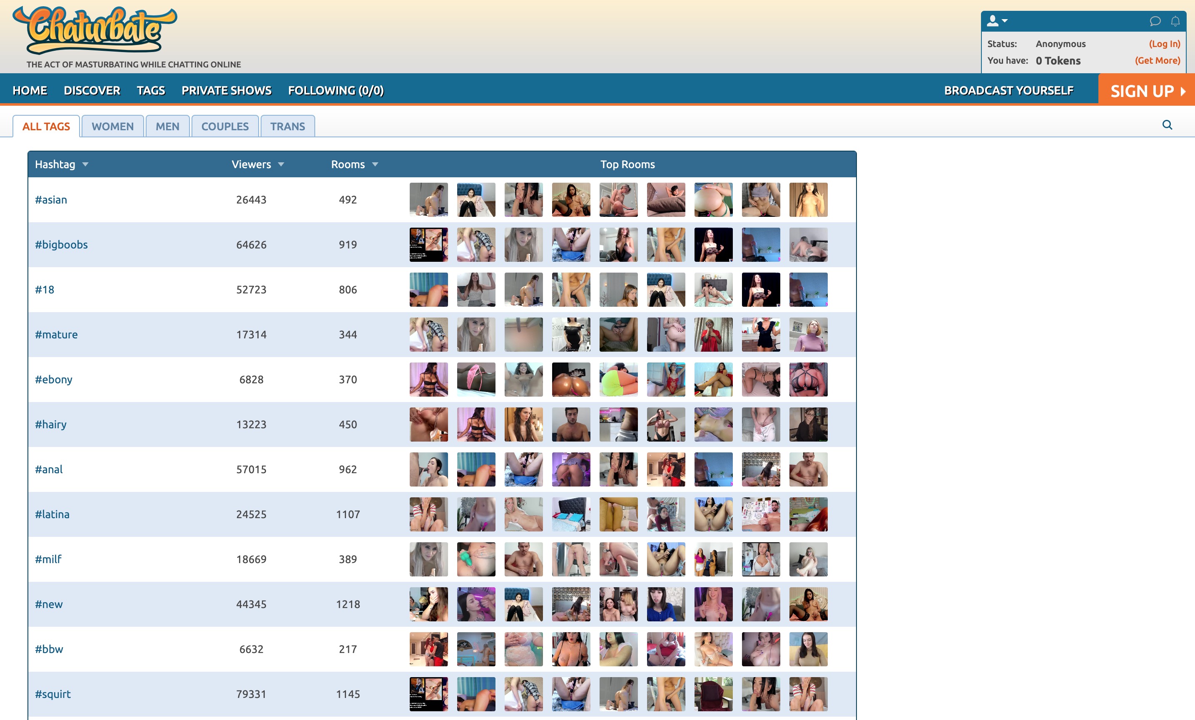Click the Log In link
The height and width of the screenshot is (720, 1195).
[1164, 44]
